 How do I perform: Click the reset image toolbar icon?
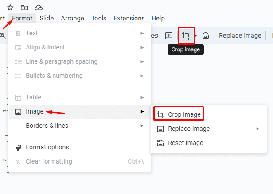click(206, 36)
